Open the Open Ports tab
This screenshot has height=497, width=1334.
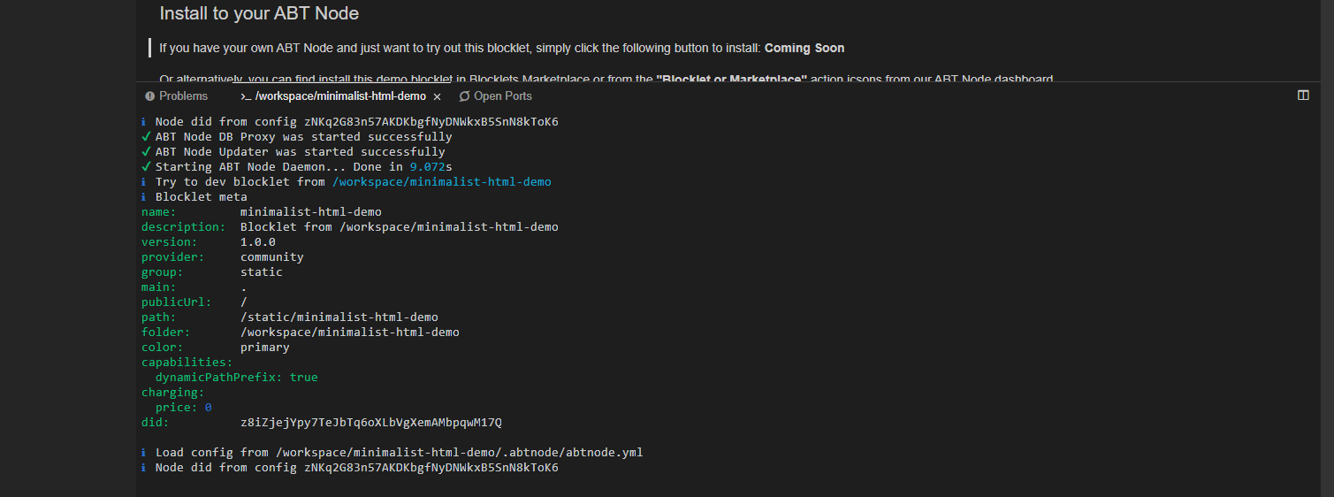(502, 96)
